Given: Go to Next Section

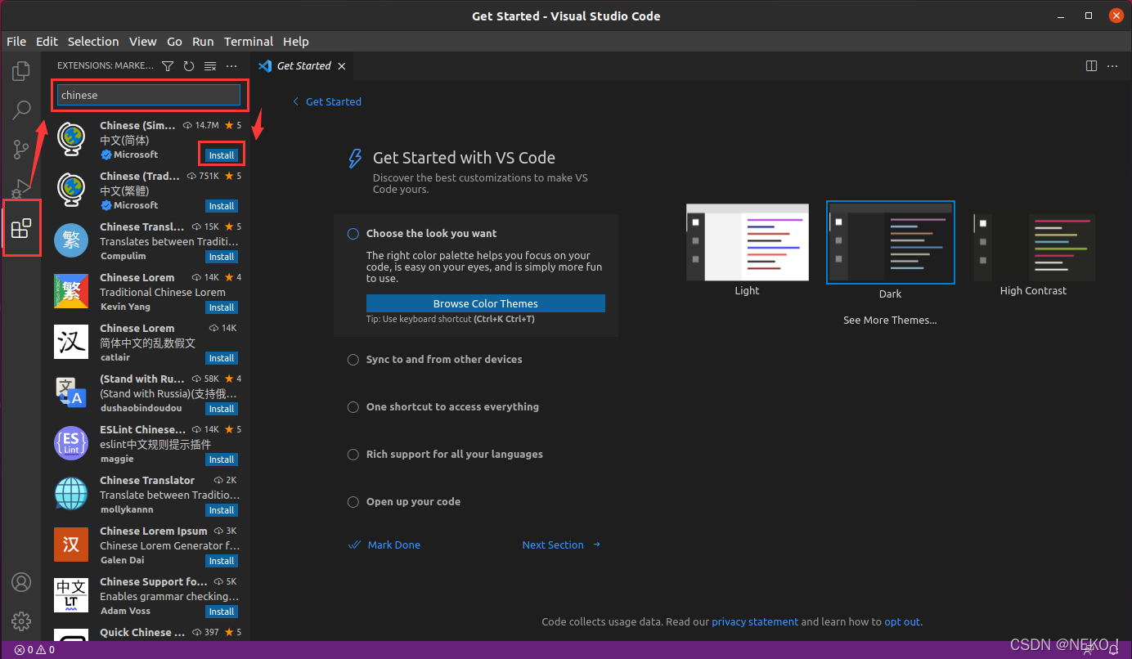Looking at the screenshot, I should [x=562, y=545].
